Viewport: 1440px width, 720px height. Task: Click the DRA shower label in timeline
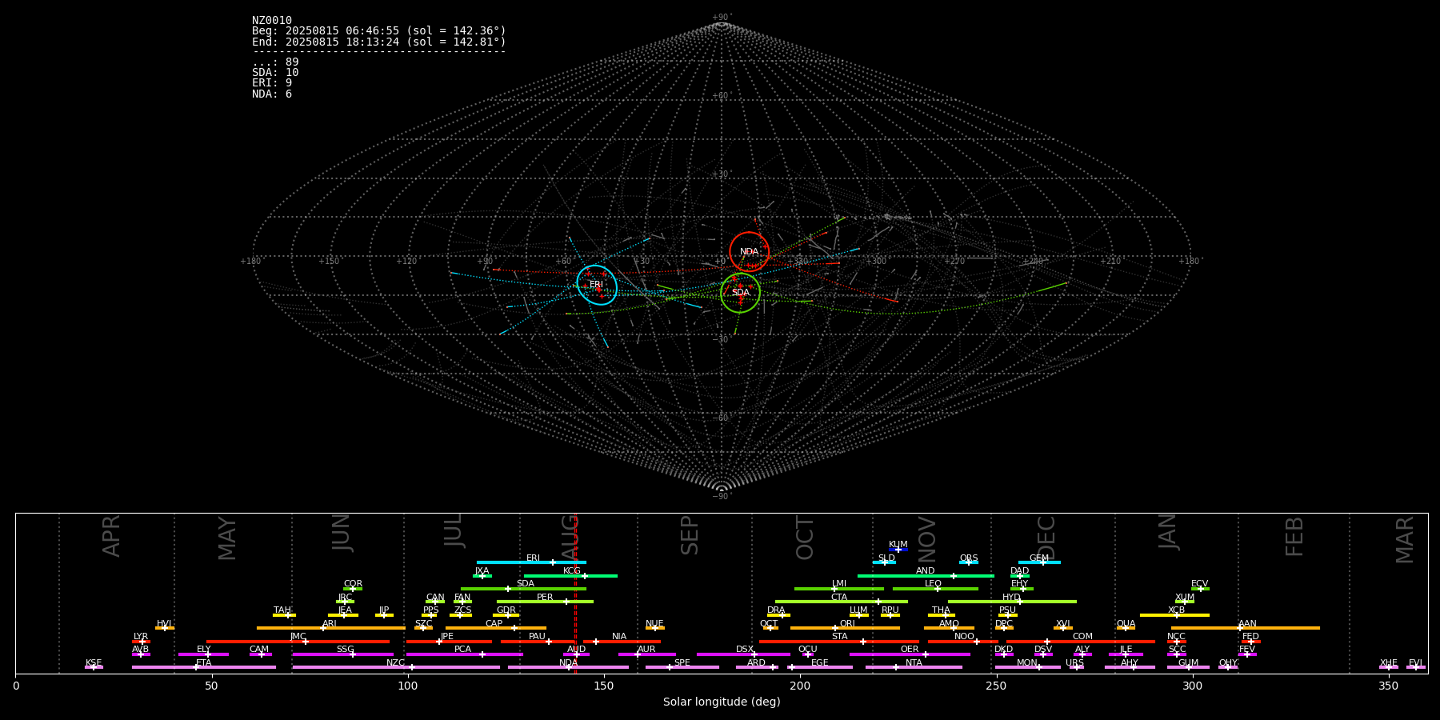coord(776,610)
